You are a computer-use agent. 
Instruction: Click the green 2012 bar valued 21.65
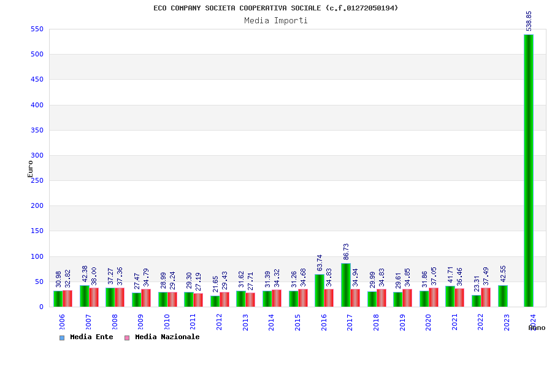[215, 301]
